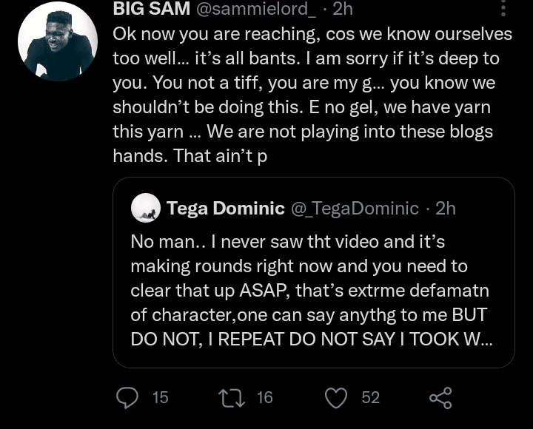Viewport: 533px width, 429px height.
Task: Click the reply speech bubble icon
Action: [x=127, y=398]
